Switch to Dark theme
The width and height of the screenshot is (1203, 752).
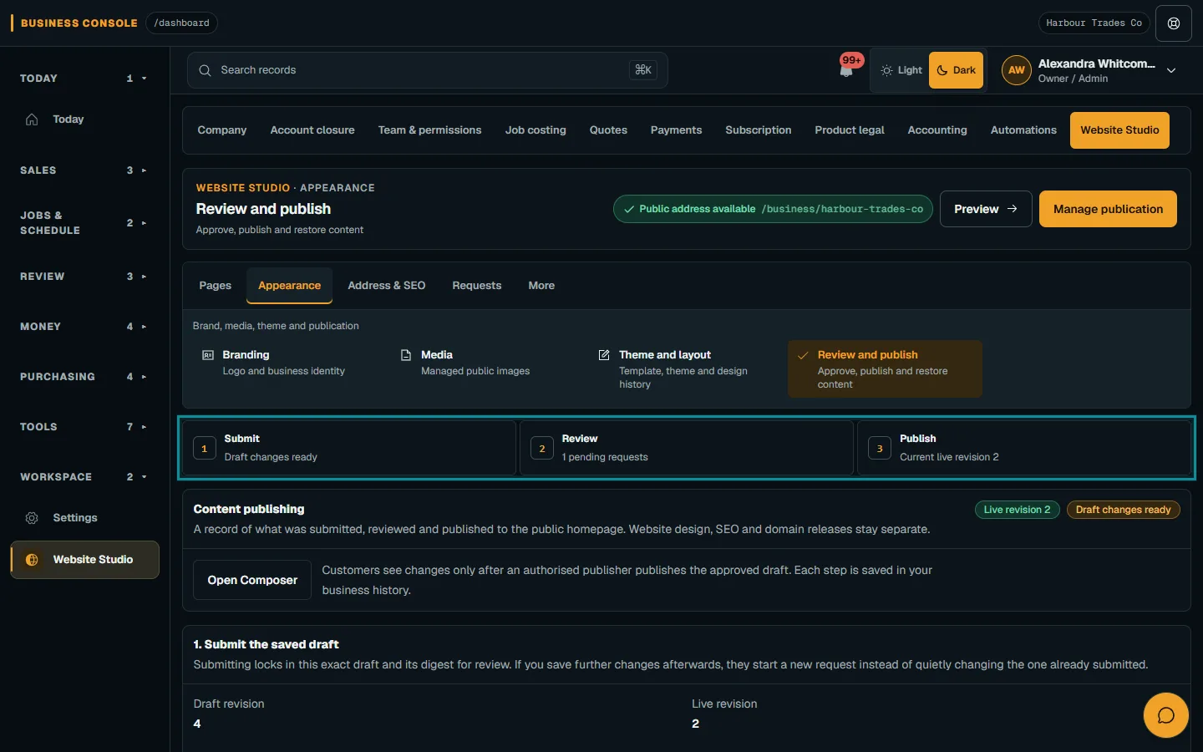pos(956,70)
